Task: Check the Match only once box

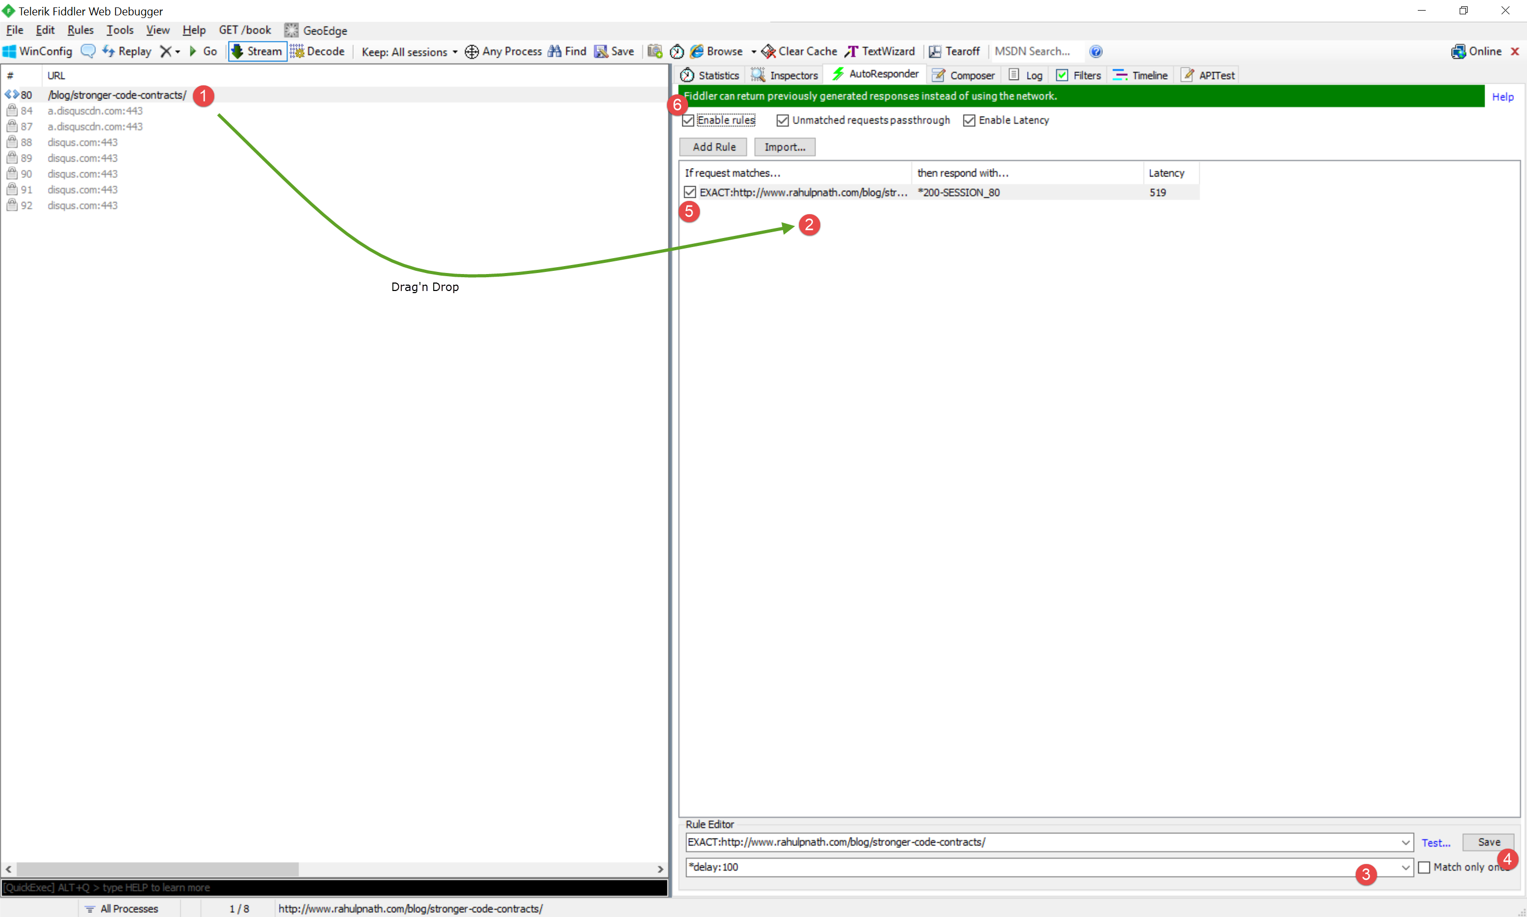Action: point(1424,868)
